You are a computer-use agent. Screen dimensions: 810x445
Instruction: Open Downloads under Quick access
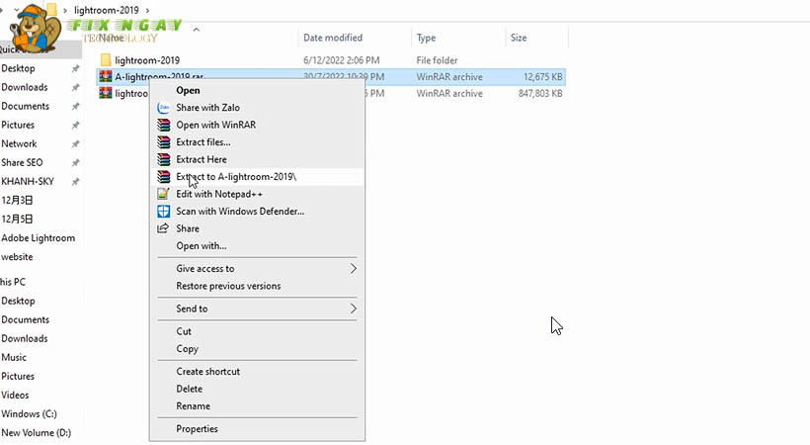[x=24, y=87]
